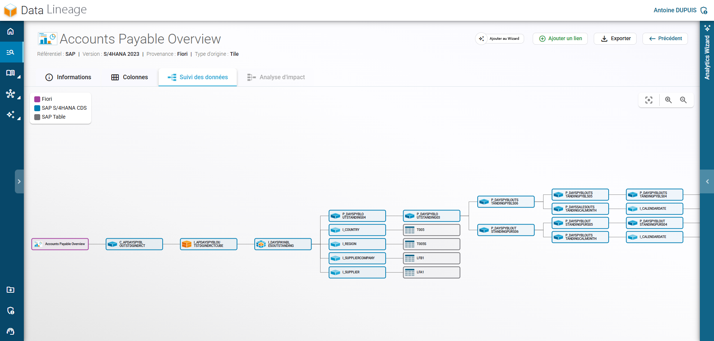Zoom in on the lineage graph
The image size is (714, 341).
click(x=668, y=100)
